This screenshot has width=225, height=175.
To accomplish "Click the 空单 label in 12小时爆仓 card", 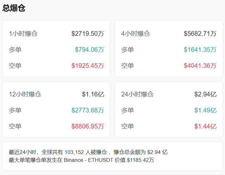I will 15,126.
